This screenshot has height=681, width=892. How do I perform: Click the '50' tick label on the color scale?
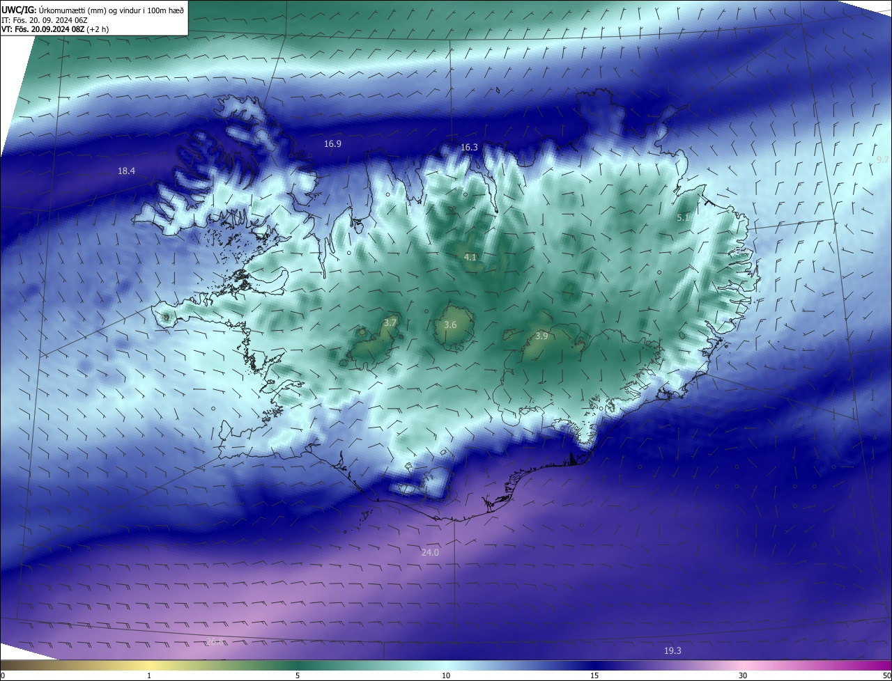[x=886, y=675]
